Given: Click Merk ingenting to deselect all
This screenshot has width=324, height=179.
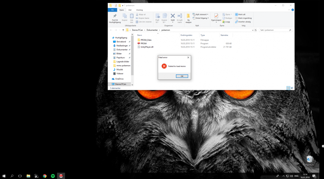Looking at the screenshot, I should coord(245,18).
